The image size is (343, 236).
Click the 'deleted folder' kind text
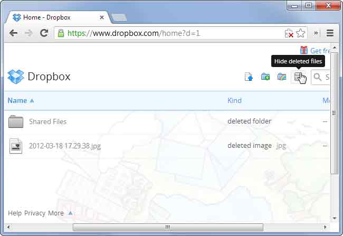click(250, 121)
